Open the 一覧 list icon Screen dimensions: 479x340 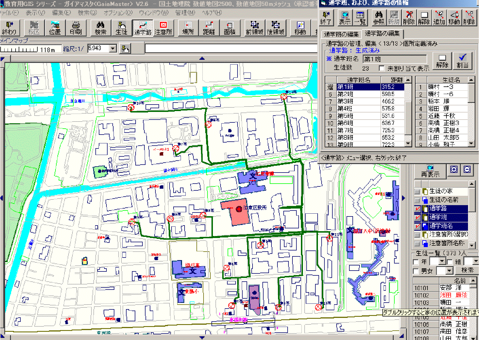pyautogui.click(x=360, y=18)
